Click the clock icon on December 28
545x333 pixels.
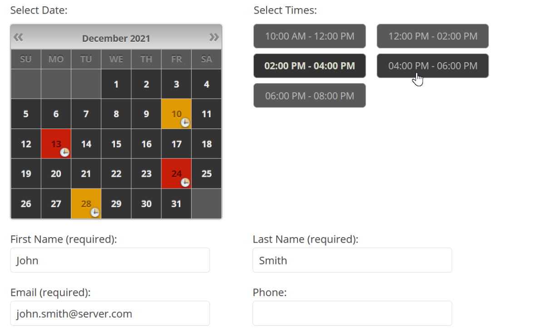tap(94, 213)
